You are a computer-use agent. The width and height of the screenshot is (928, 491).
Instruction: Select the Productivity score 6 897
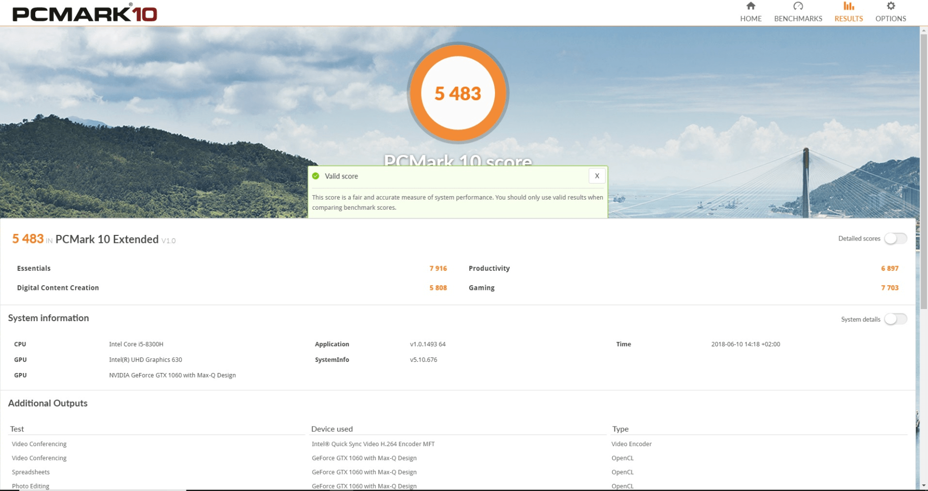click(889, 268)
